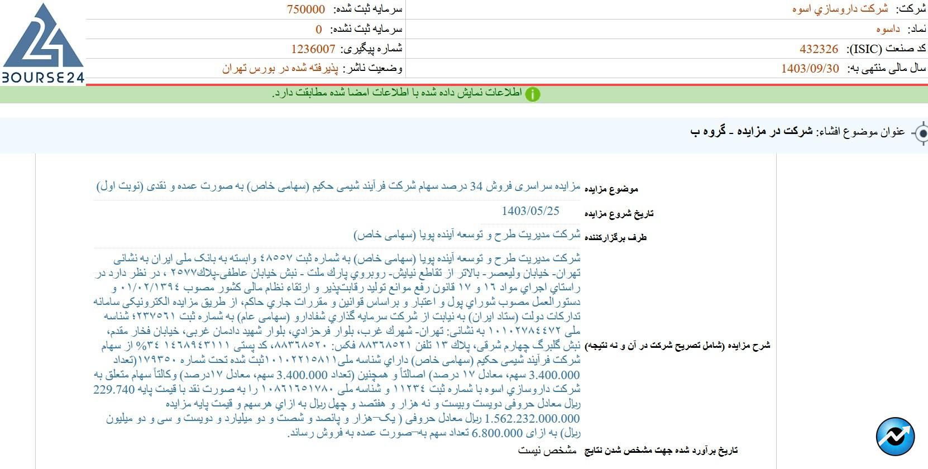Click the heading شرکت در مزایده - گروه ب
The height and width of the screenshot is (469, 928).
[x=752, y=132]
